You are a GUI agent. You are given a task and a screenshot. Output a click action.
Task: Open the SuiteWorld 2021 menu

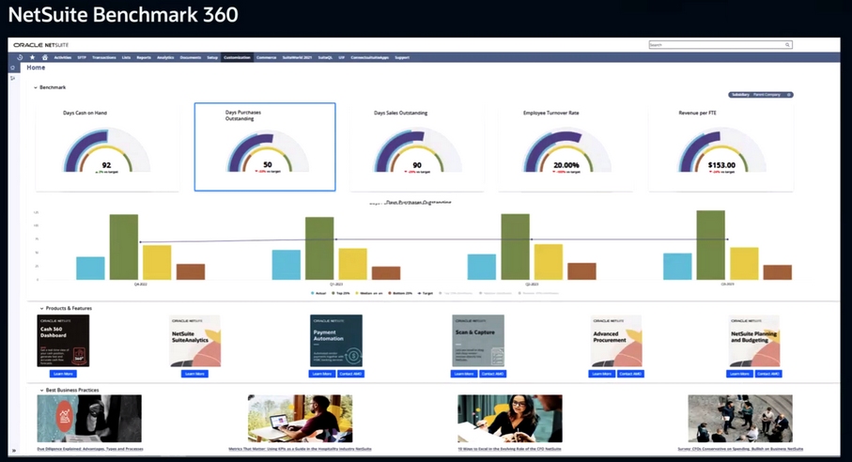click(297, 57)
